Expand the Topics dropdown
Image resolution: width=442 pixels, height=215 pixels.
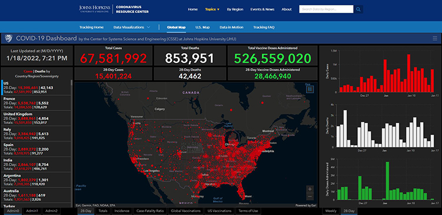point(212,9)
